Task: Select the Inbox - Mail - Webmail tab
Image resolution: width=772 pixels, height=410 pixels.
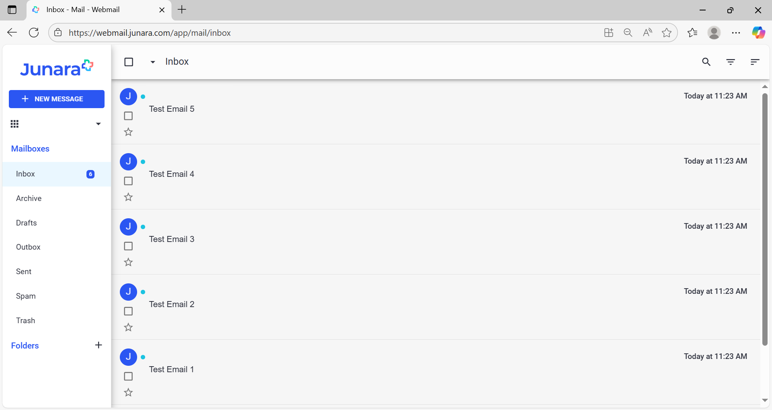Action: 99,10
